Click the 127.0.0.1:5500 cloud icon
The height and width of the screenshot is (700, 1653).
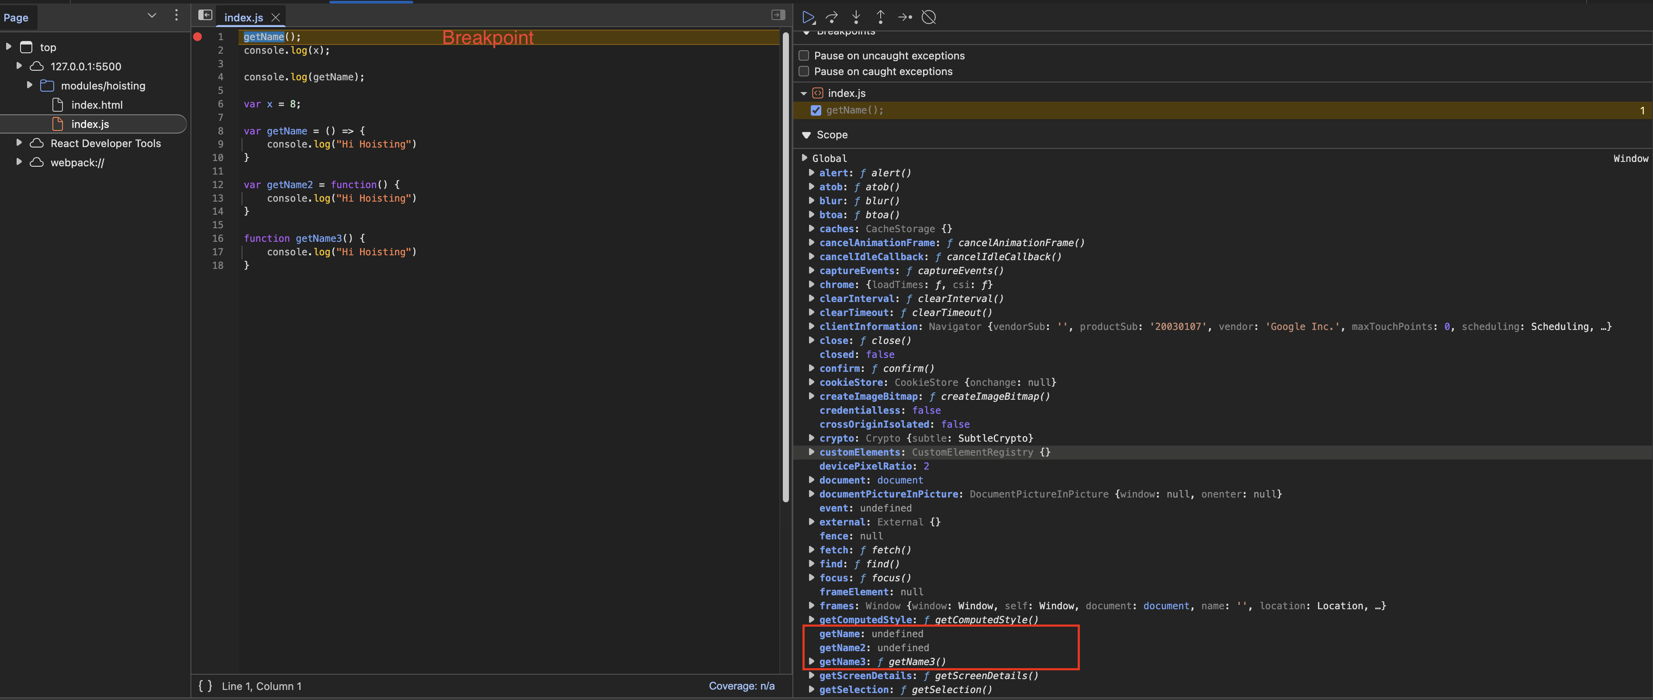[37, 66]
